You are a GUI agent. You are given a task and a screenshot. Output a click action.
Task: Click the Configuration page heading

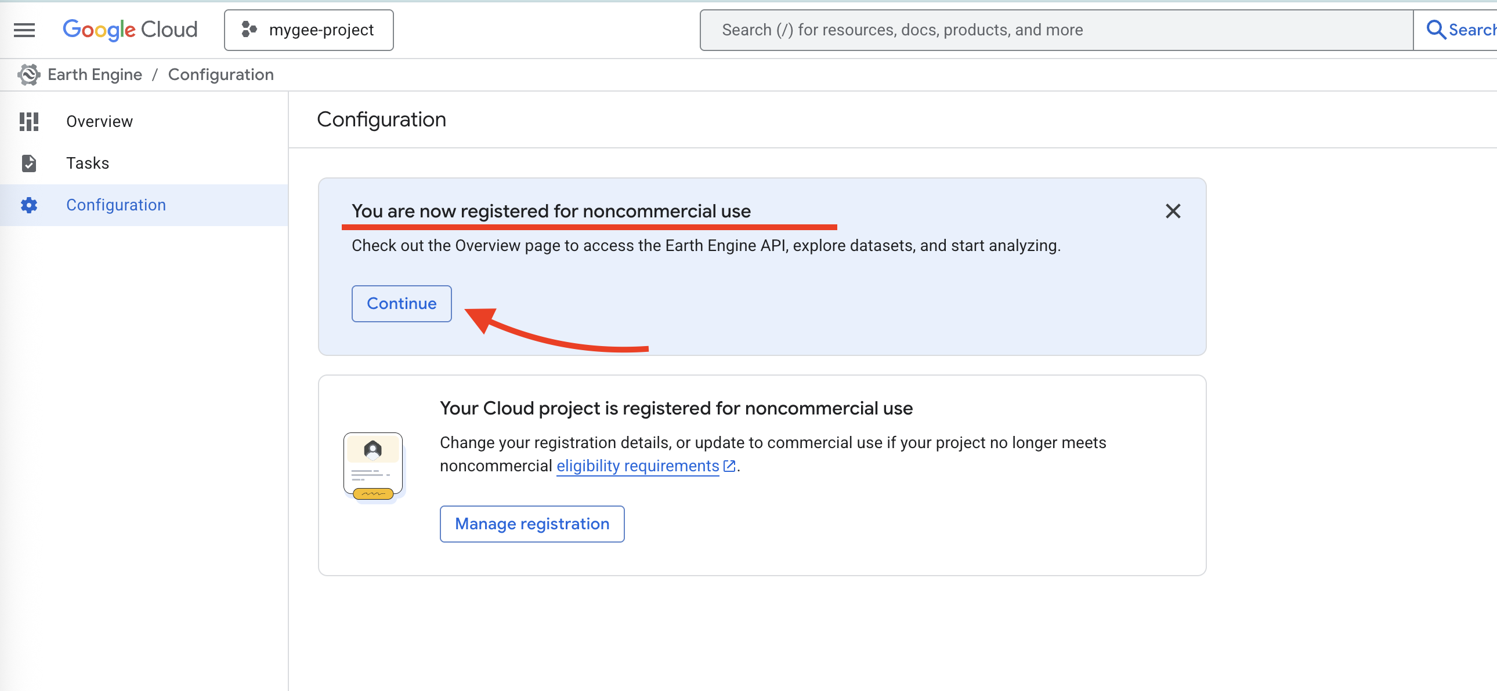click(381, 119)
